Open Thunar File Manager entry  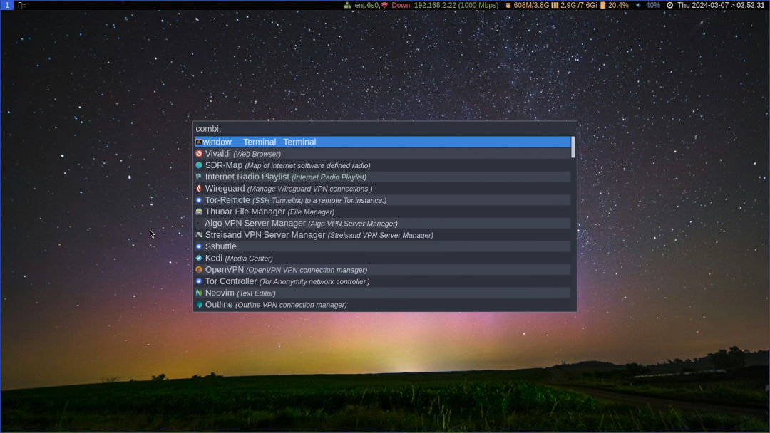tap(383, 212)
